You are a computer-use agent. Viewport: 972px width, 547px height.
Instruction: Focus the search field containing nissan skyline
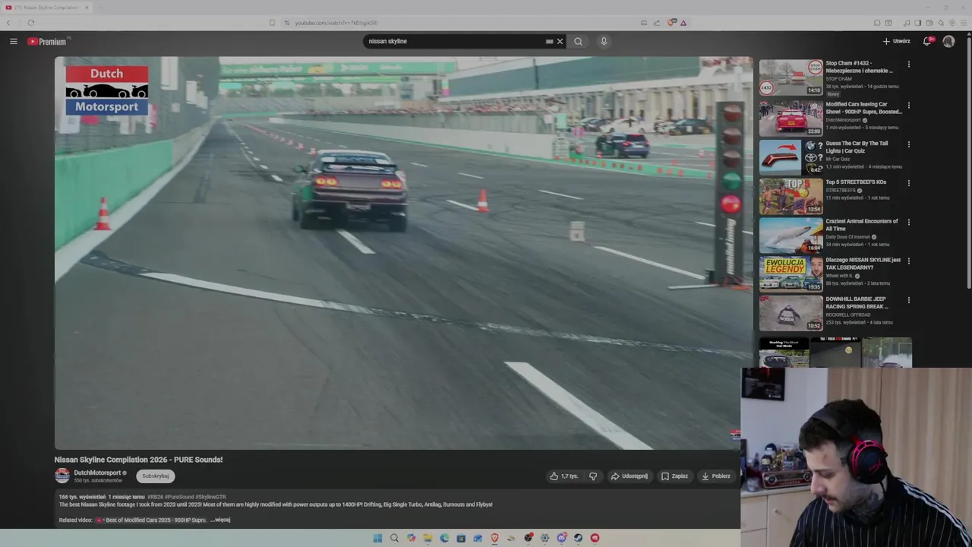(456, 41)
